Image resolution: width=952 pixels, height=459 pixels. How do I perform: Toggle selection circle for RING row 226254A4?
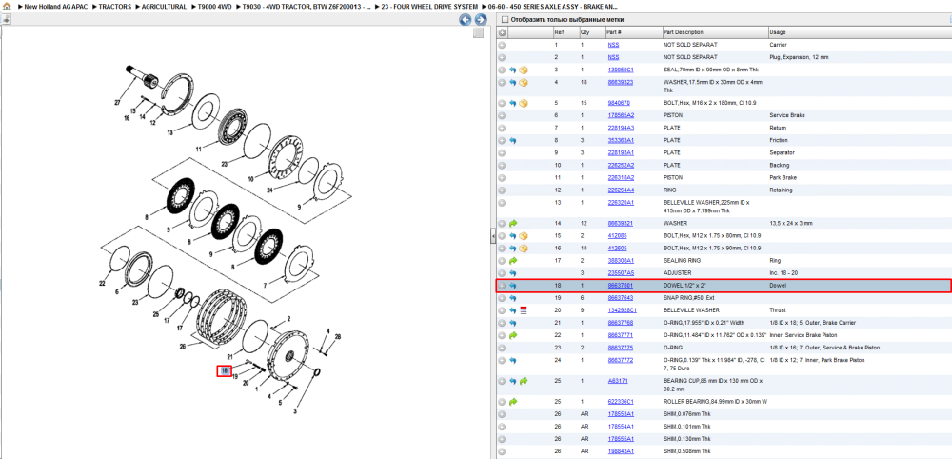pos(502,190)
